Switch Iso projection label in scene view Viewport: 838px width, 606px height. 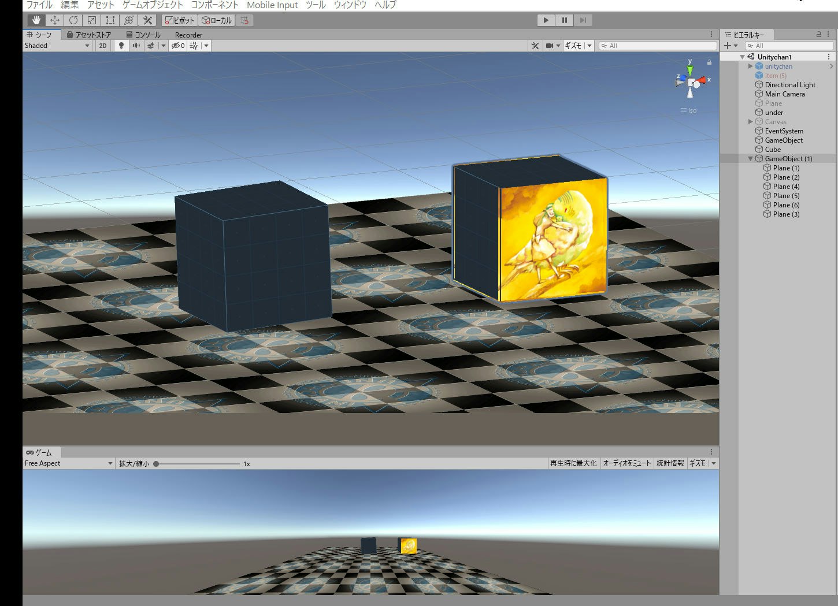[688, 110]
